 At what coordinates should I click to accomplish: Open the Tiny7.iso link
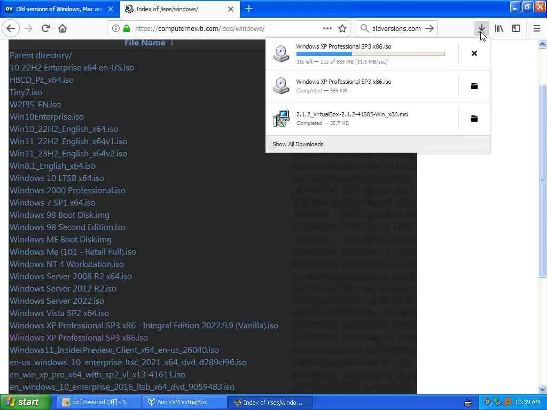click(x=26, y=92)
